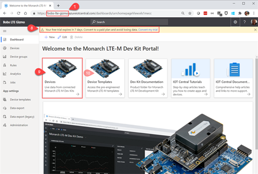Click New to create a dashboard
258x174 pixels.
[50, 37]
